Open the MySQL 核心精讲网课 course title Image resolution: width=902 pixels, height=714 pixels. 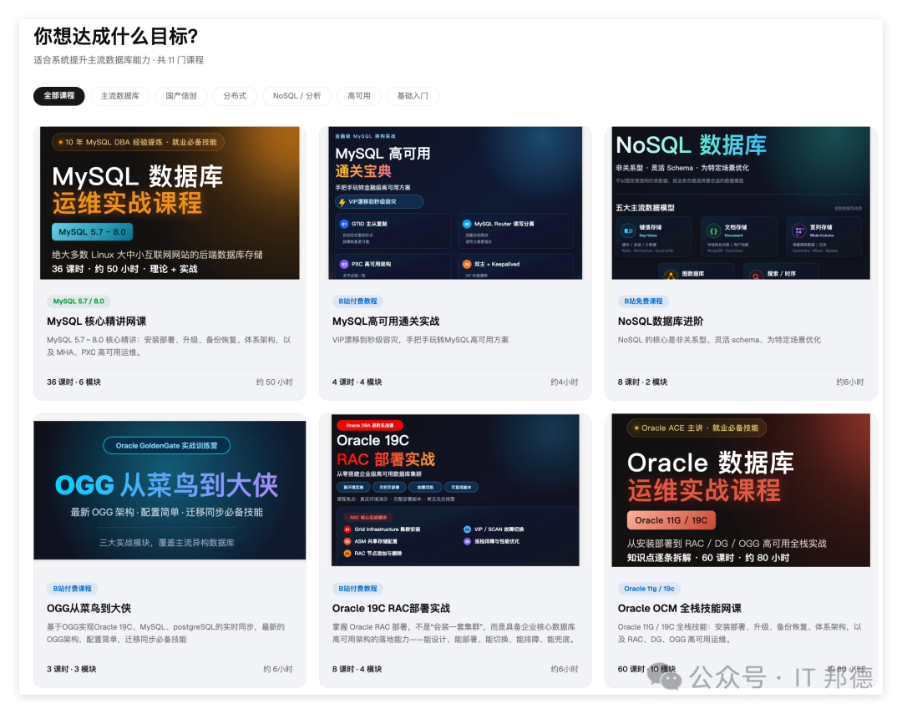pos(97,321)
